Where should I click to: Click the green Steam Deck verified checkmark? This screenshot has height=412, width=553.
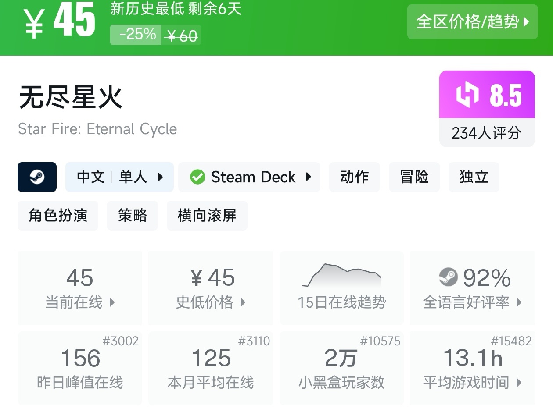click(197, 177)
